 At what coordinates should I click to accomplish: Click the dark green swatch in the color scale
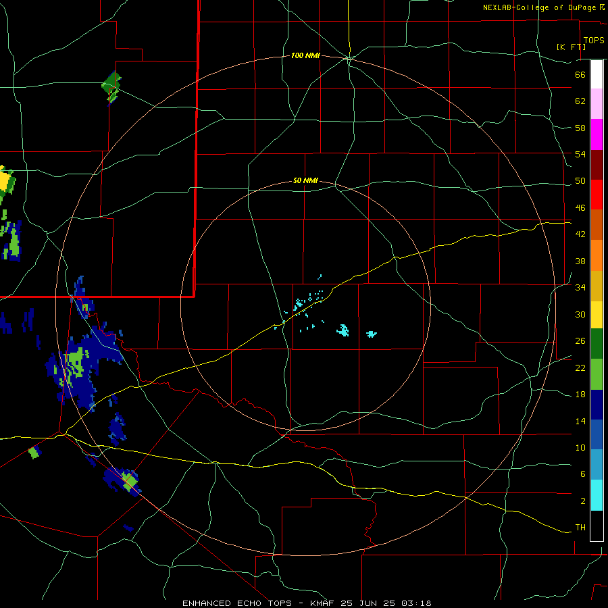click(x=597, y=344)
